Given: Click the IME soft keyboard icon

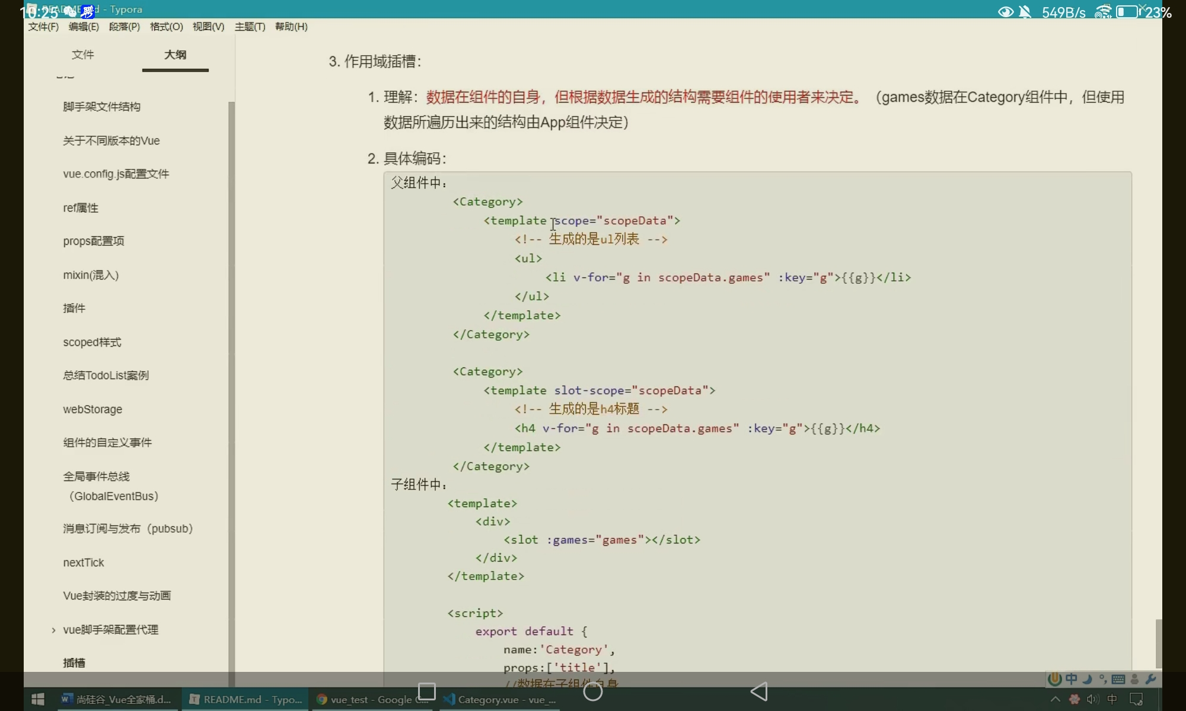Looking at the screenshot, I should coord(1118,679).
